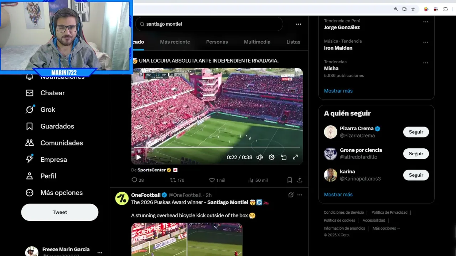Click the search magnifier icon

pyautogui.click(x=142, y=24)
